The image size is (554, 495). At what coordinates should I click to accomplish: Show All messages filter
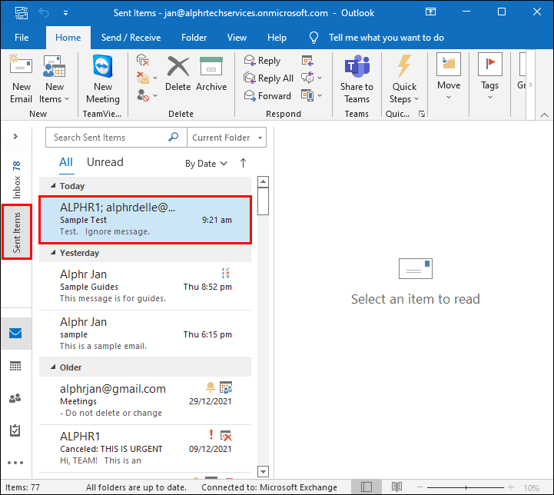click(x=66, y=162)
